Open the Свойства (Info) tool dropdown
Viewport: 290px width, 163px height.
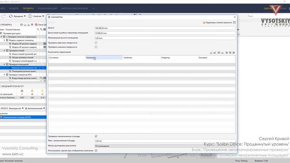pos(36,16)
